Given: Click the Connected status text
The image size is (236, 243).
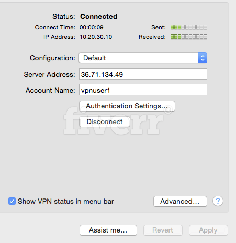Looking at the screenshot, I should (x=99, y=16).
